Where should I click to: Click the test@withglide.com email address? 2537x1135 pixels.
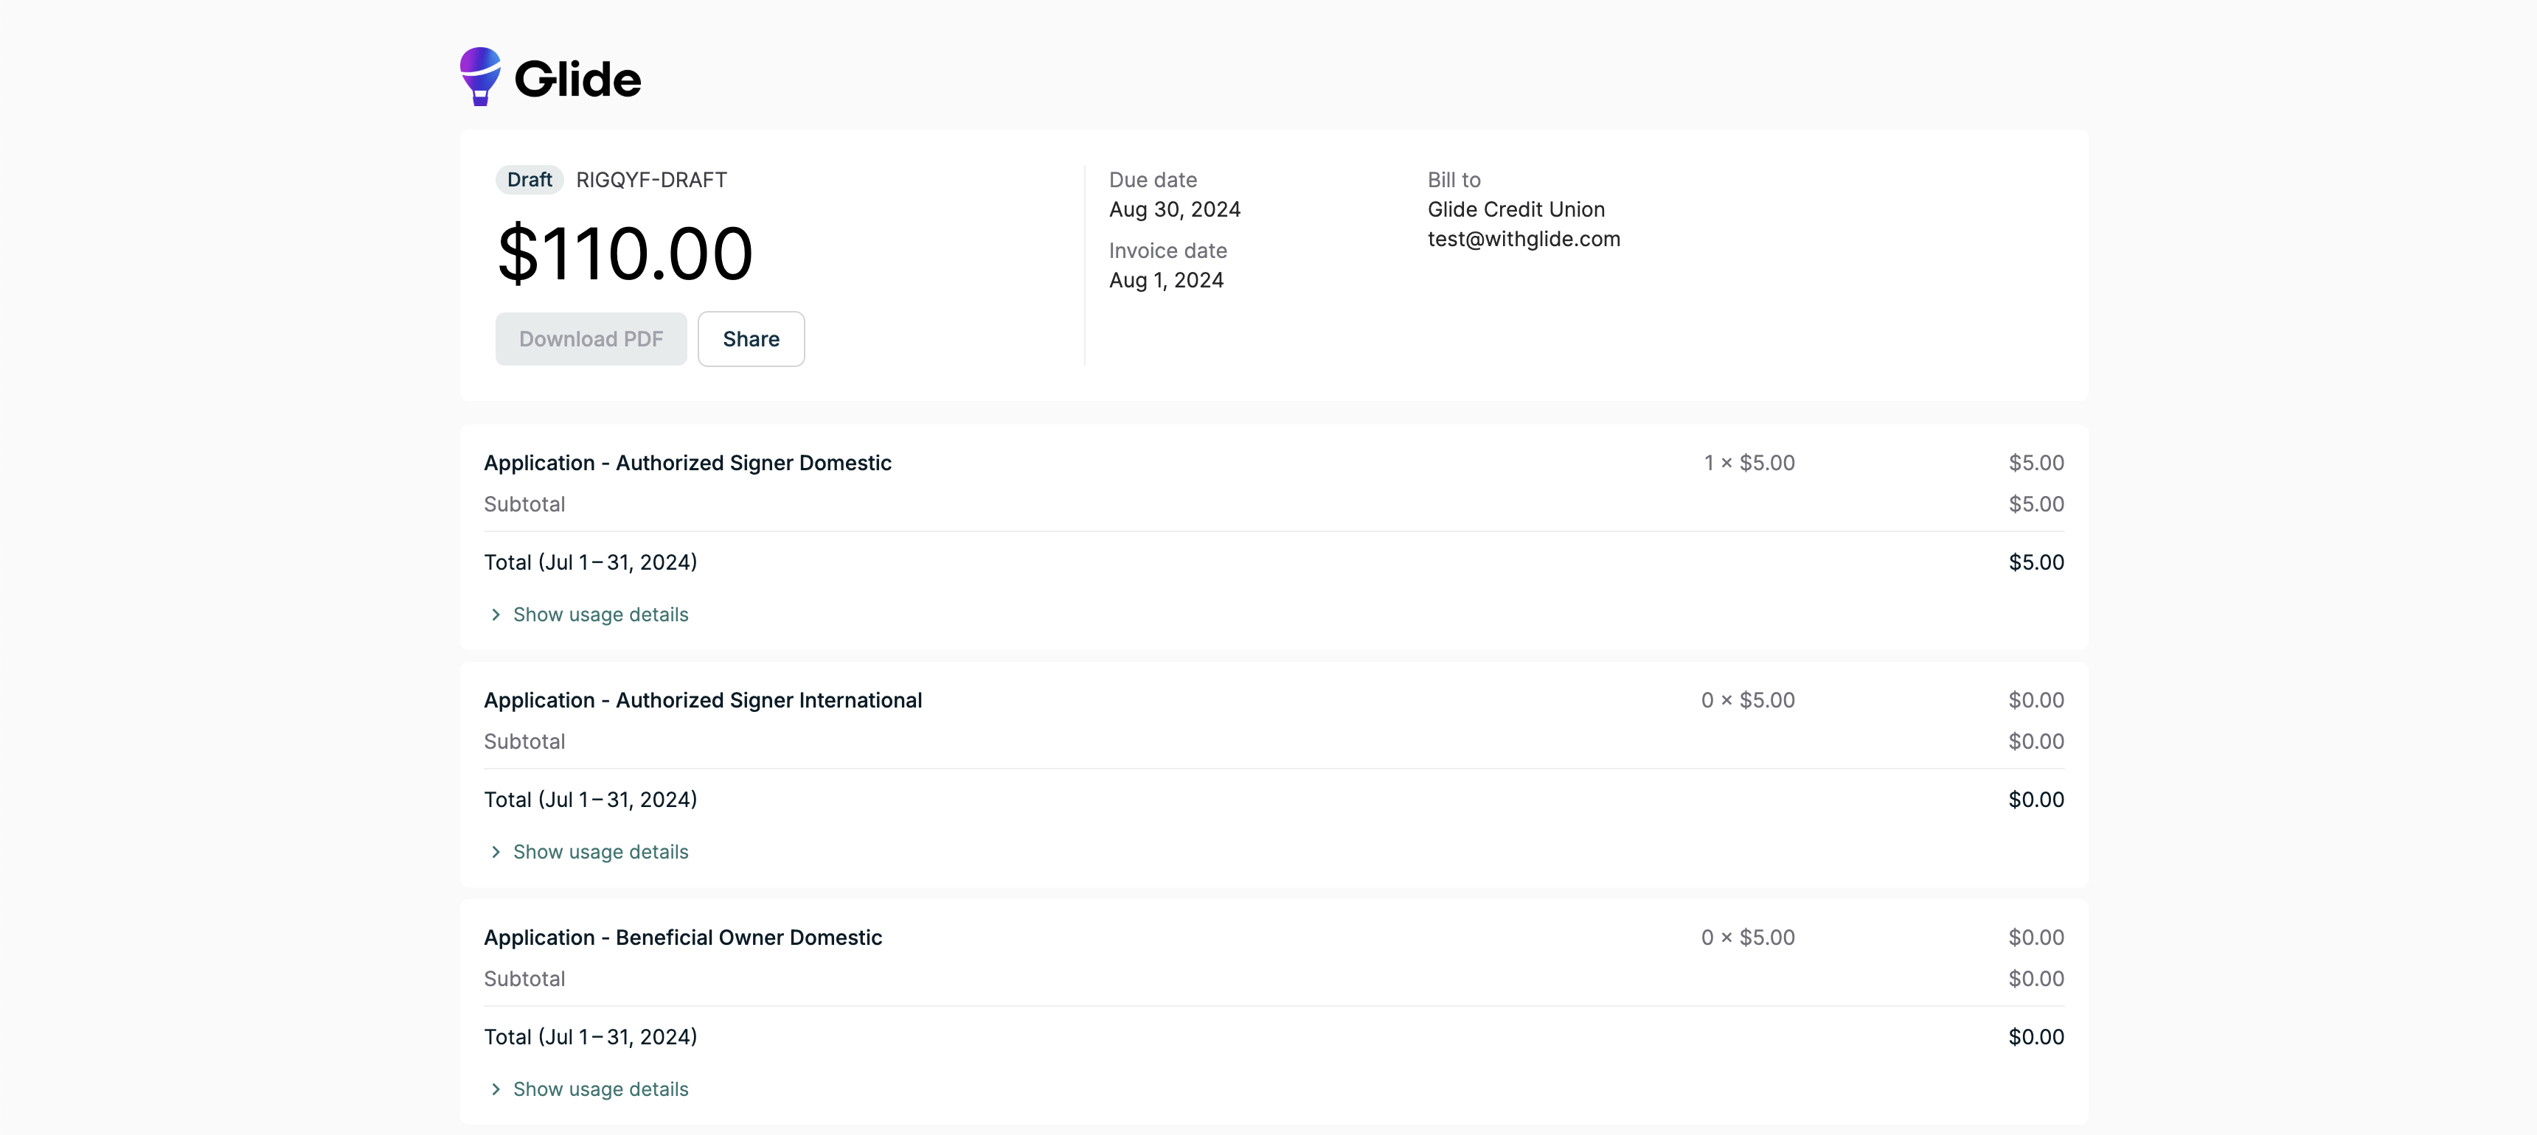(1523, 240)
